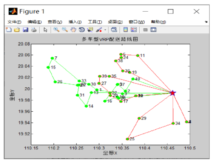Toggle the Data Cursor tool
Screen dimensions: 216x161
coord(90,30)
